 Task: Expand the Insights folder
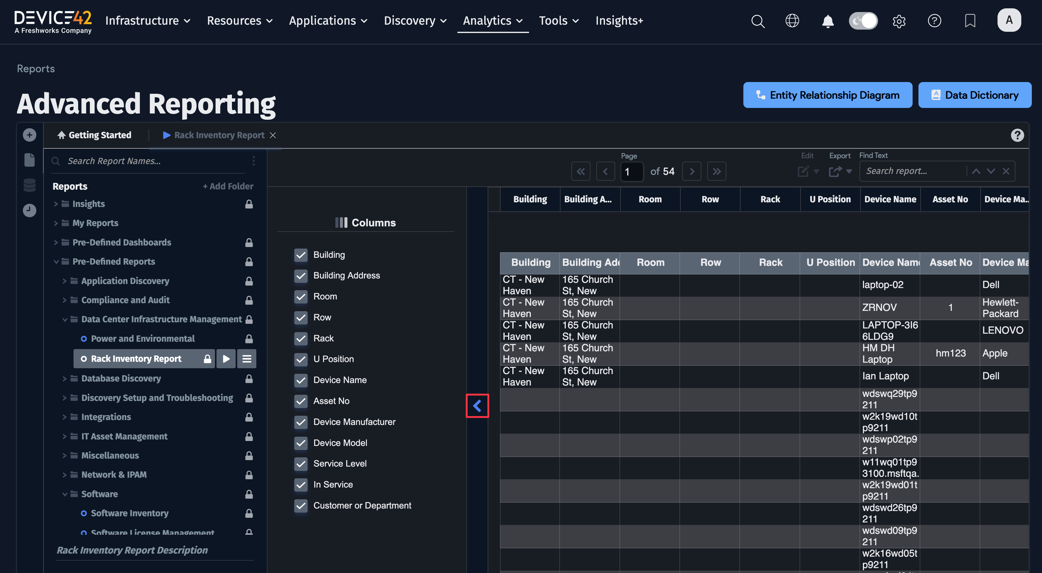point(56,204)
